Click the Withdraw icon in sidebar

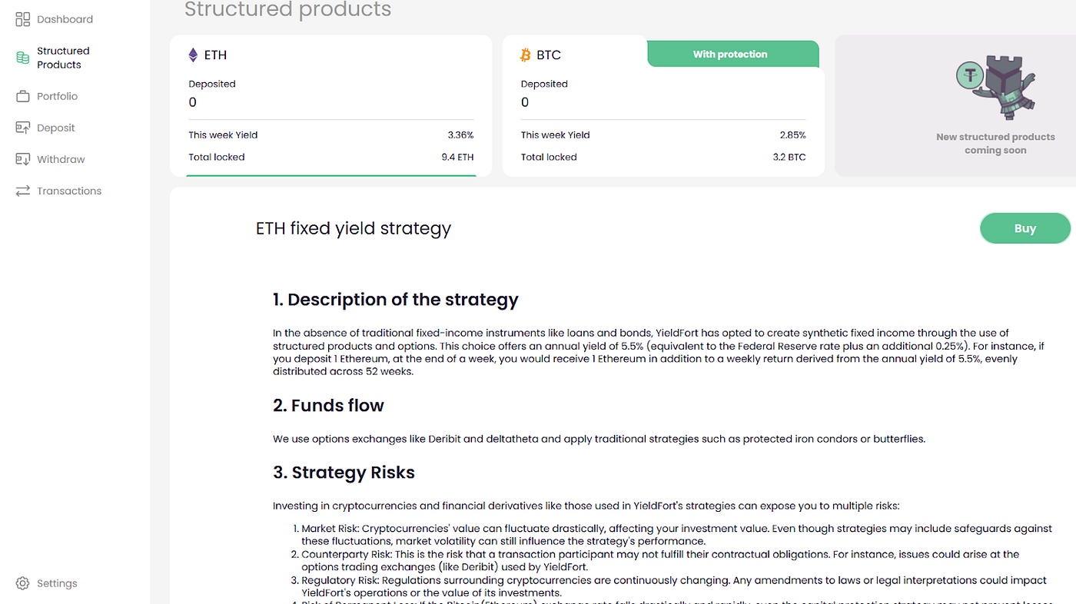23,159
